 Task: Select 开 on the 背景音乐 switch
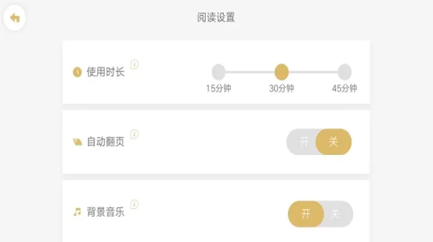coord(306,214)
